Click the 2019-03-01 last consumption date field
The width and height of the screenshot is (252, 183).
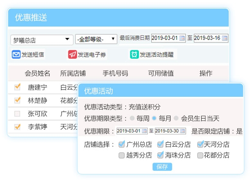click(x=168, y=38)
